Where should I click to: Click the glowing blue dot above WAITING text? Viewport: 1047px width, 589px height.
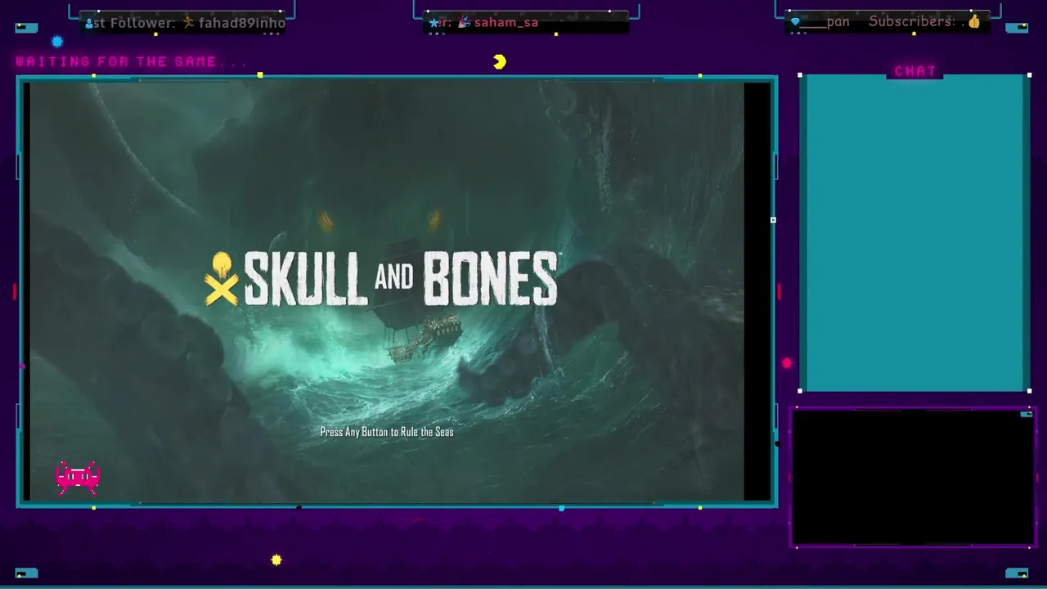[57, 42]
